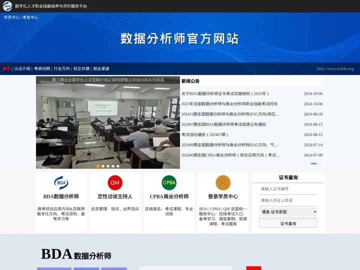
Task: Select the fourth carousel dot
Action: [113, 166]
